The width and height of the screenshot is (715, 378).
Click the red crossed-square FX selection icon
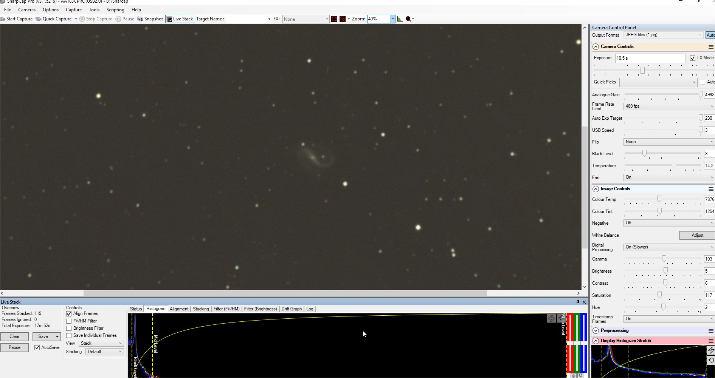point(343,19)
